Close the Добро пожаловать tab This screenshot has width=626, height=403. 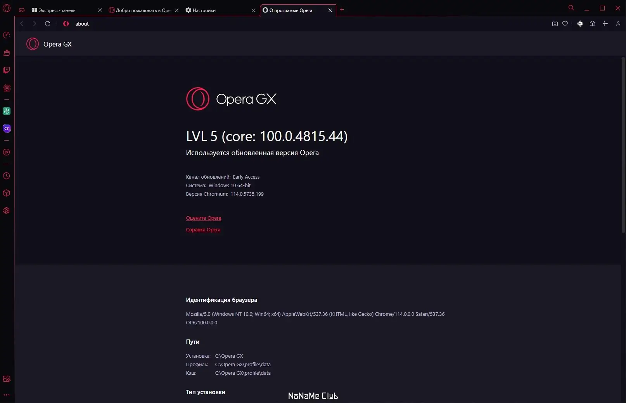click(x=176, y=10)
